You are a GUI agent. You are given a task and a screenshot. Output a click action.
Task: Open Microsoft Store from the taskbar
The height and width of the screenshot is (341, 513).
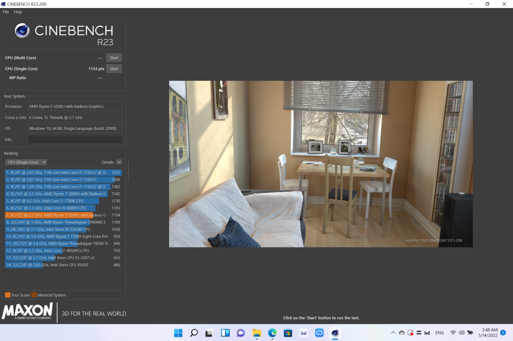pos(288,333)
